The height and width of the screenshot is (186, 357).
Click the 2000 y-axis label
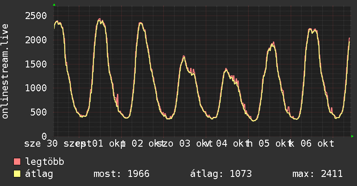click(x=36, y=40)
